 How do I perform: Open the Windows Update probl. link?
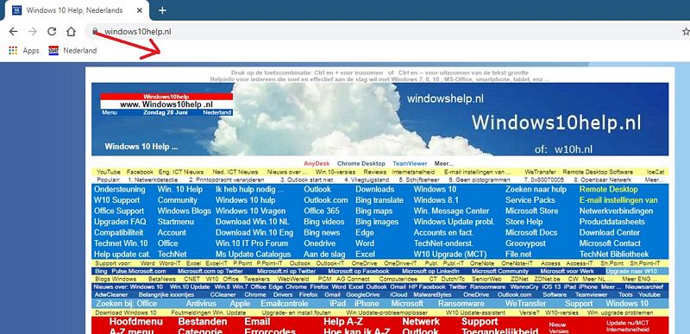point(455,222)
